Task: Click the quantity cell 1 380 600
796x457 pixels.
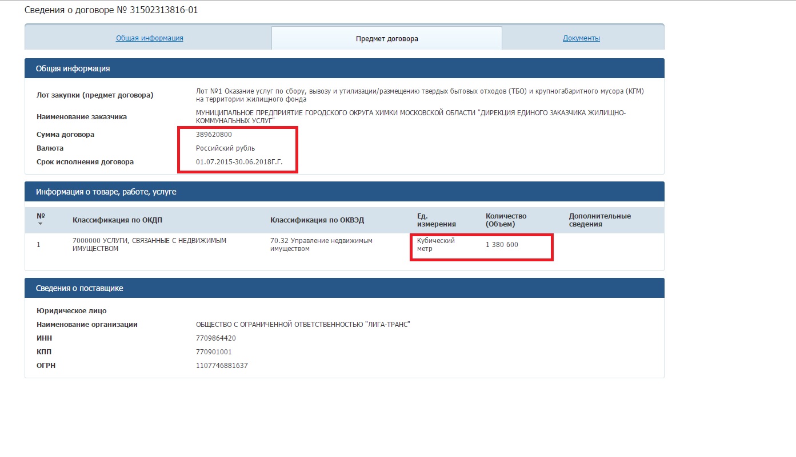Action: click(x=502, y=245)
